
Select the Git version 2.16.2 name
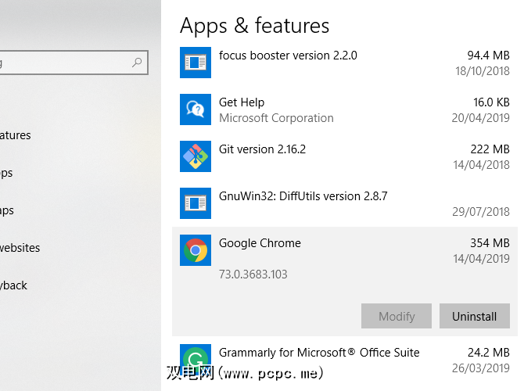pyautogui.click(x=262, y=149)
